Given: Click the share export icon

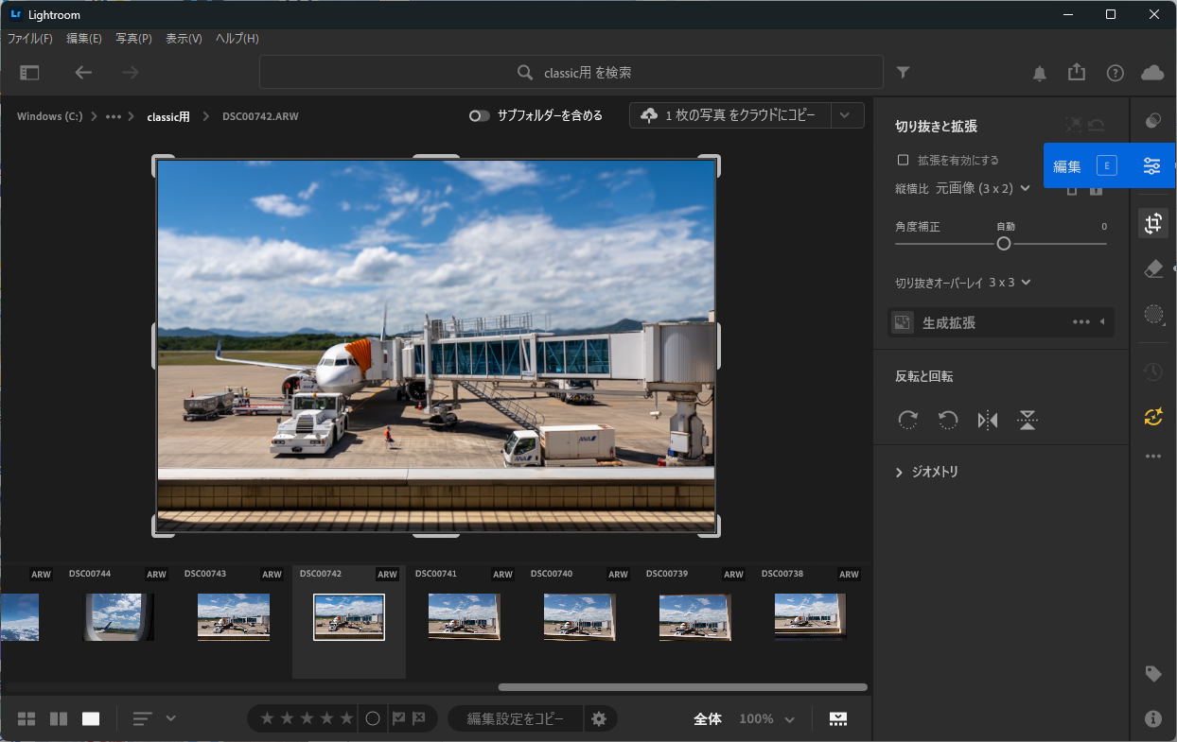Looking at the screenshot, I should (1076, 72).
